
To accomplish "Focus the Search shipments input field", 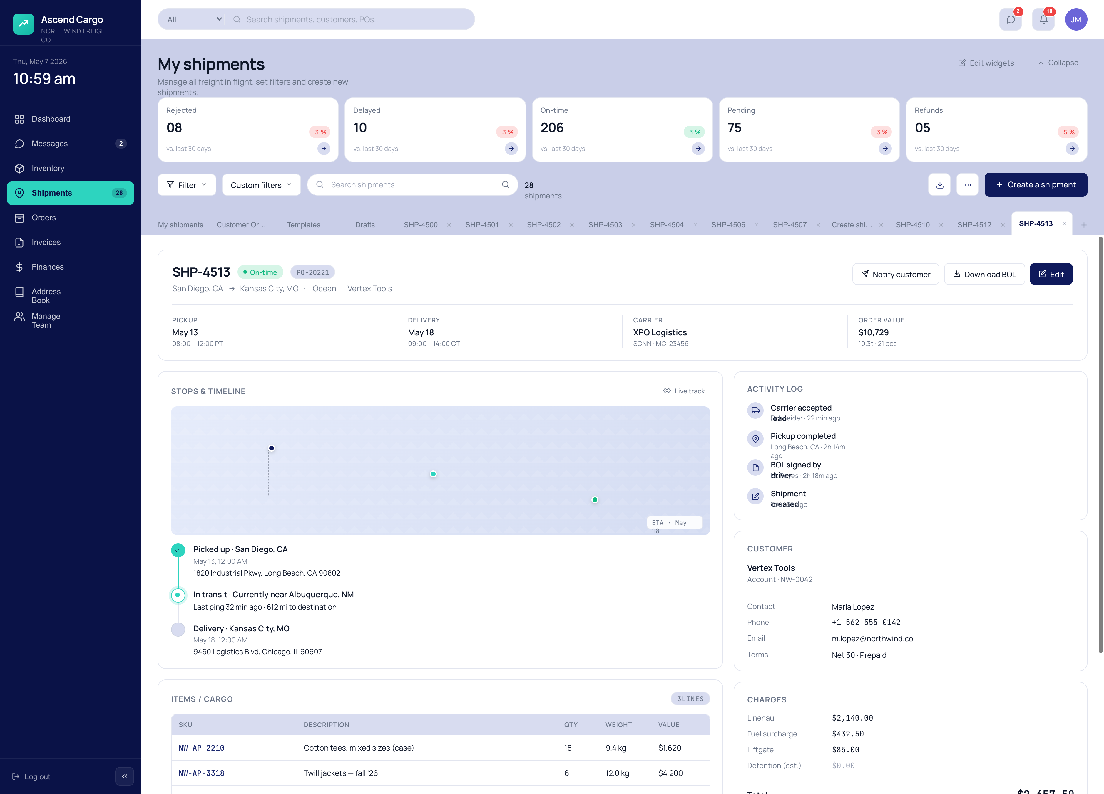I will click(x=412, y=185).
